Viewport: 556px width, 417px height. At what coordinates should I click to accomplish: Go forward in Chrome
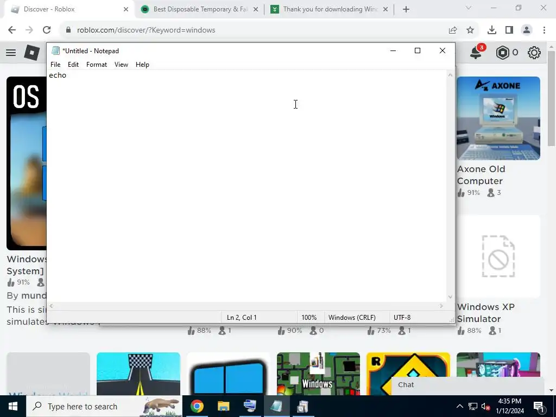[x=29, y=30]
